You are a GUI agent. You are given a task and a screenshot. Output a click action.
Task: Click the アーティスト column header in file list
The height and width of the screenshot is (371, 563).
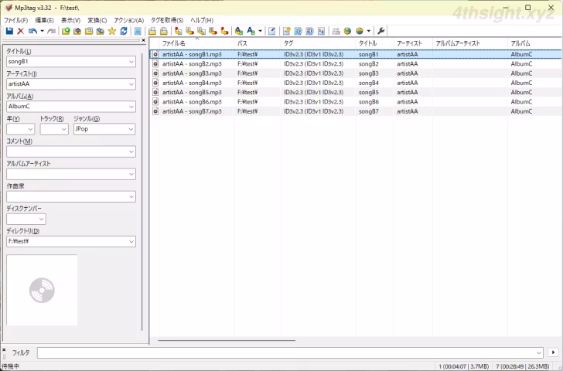coord(410,43)
